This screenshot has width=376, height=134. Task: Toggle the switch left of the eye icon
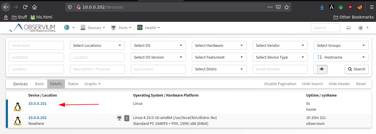315,69
